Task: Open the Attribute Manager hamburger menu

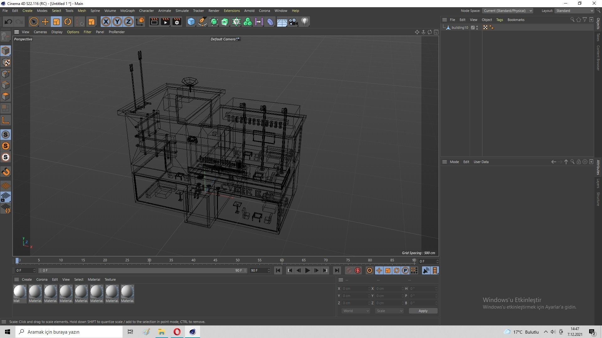Action: pyautogui.click(x=444, y=162)
